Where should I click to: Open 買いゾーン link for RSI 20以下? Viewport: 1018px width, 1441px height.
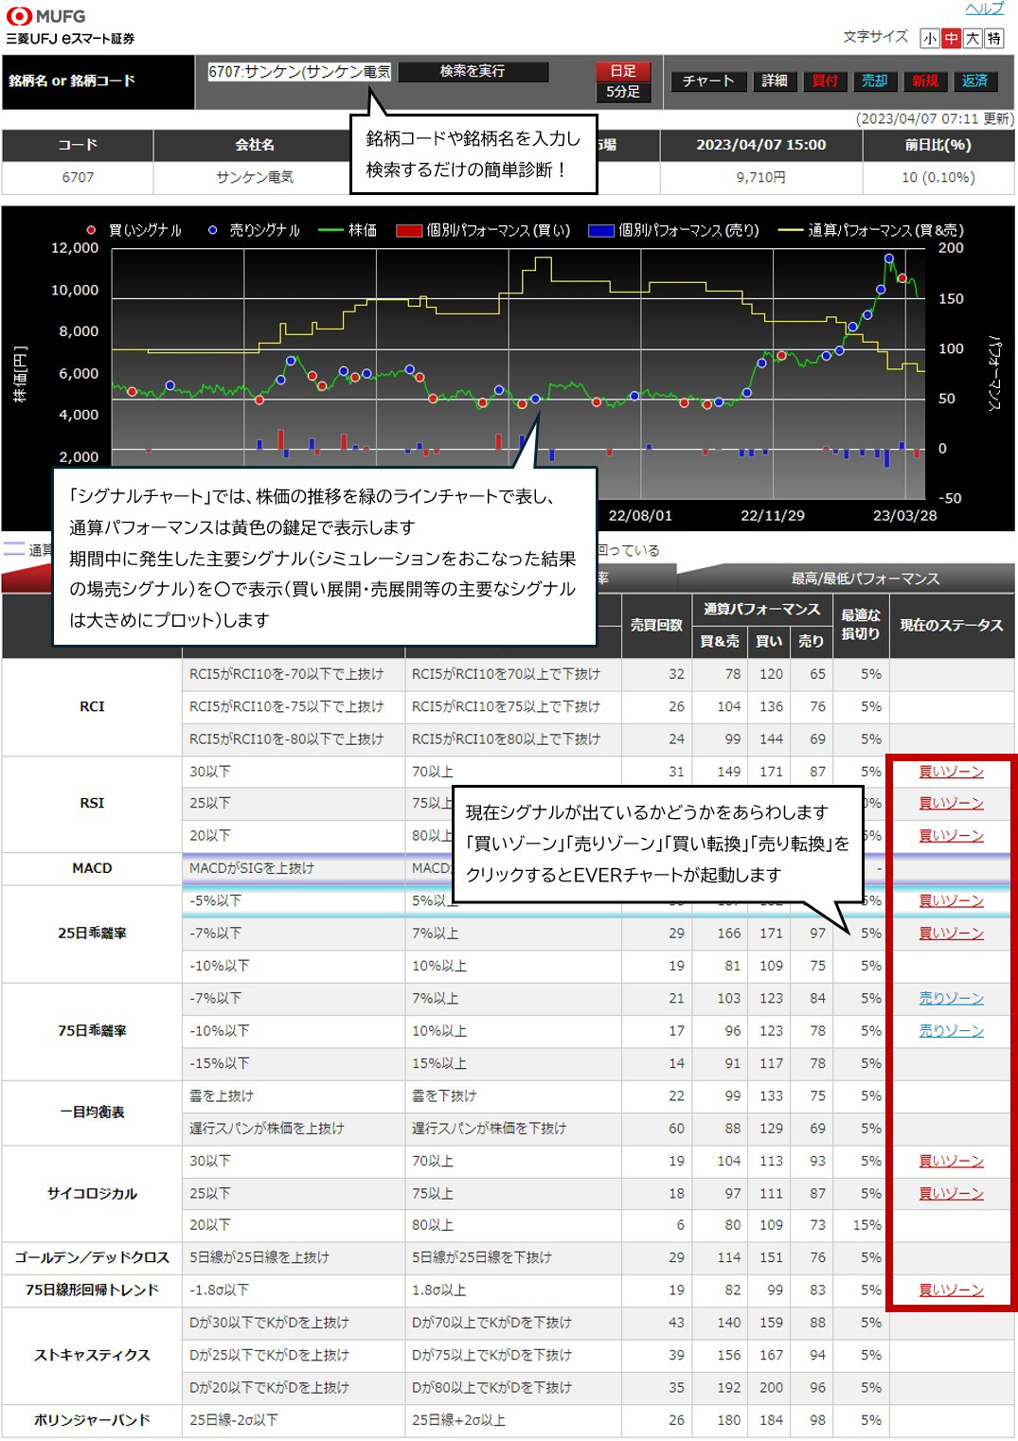pos(951,835)
